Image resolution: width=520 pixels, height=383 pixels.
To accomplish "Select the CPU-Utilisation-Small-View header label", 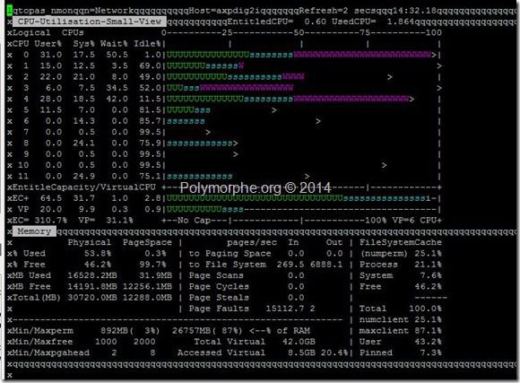I will (x=90, y=22).
